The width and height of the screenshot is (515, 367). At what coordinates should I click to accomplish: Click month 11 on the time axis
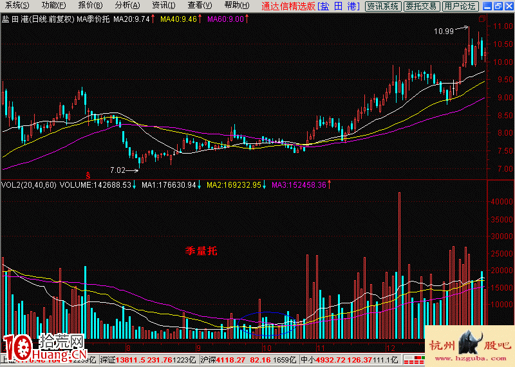point(320,348)
